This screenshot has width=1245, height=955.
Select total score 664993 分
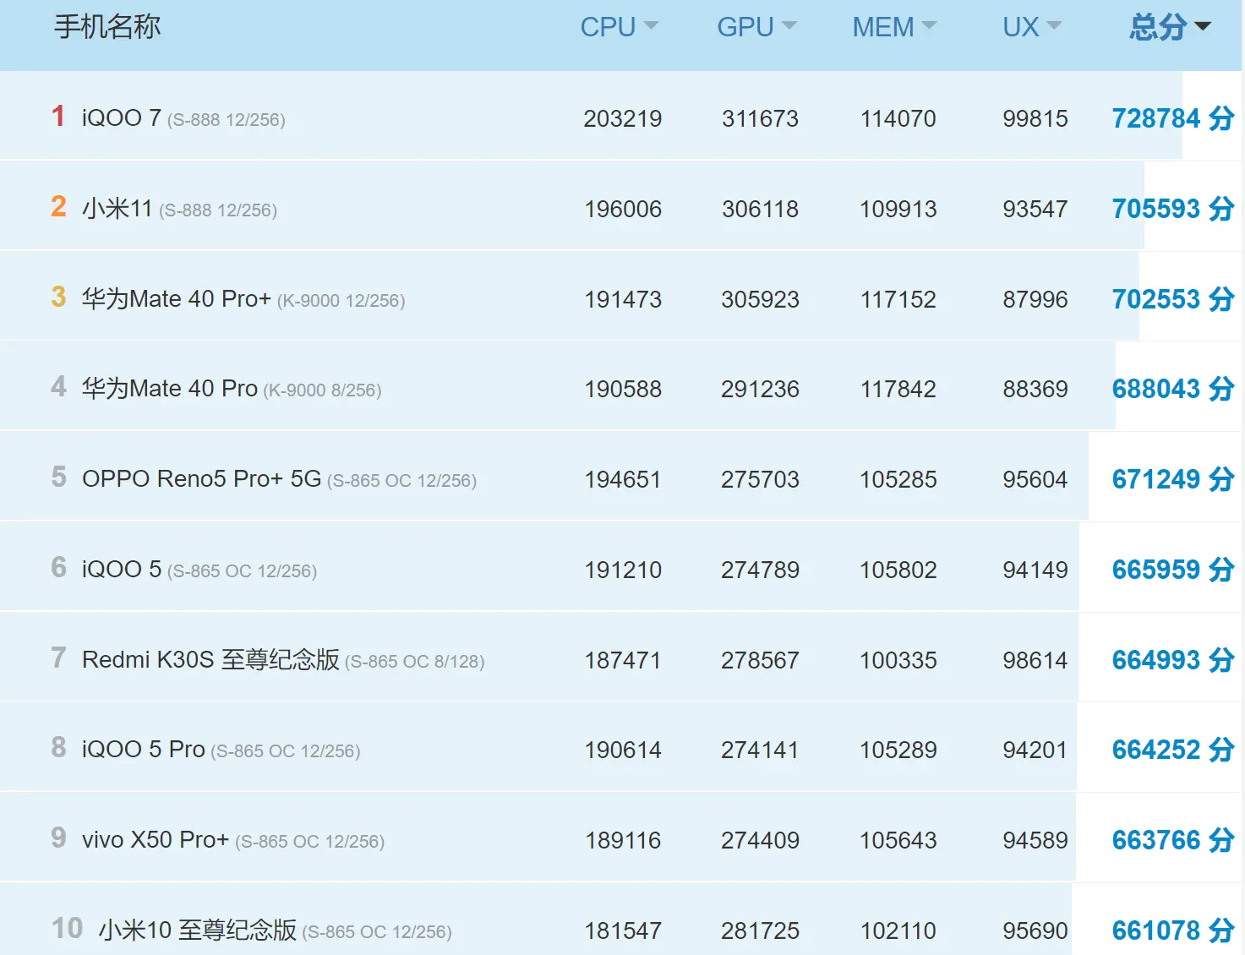(x=1173, y=660)
